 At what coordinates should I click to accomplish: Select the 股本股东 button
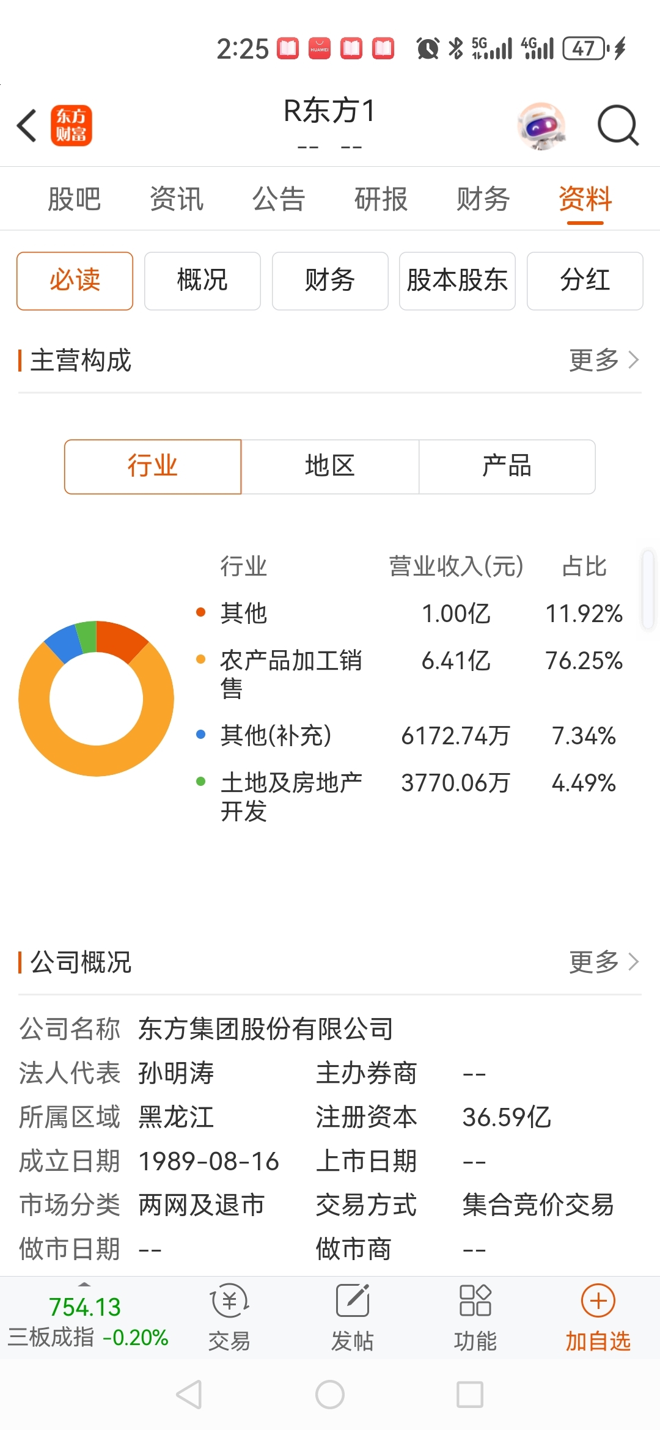point(457,280)
